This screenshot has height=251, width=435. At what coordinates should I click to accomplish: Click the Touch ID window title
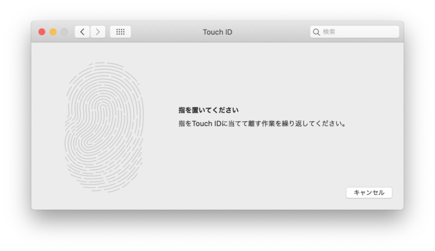[217, 32]
